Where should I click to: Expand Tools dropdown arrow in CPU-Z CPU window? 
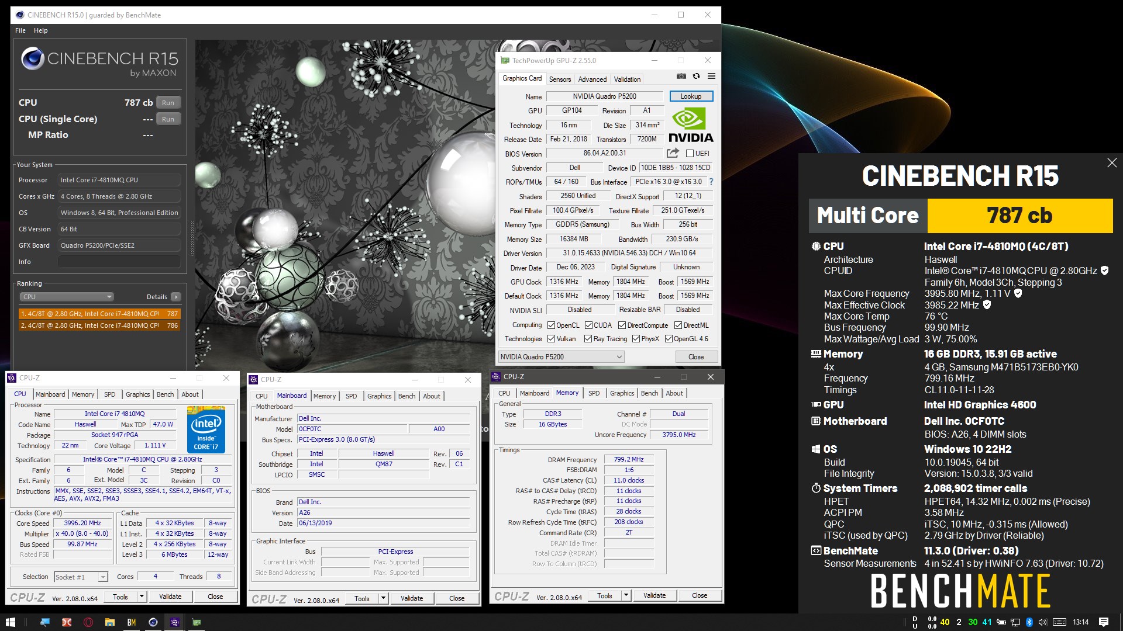141,597
